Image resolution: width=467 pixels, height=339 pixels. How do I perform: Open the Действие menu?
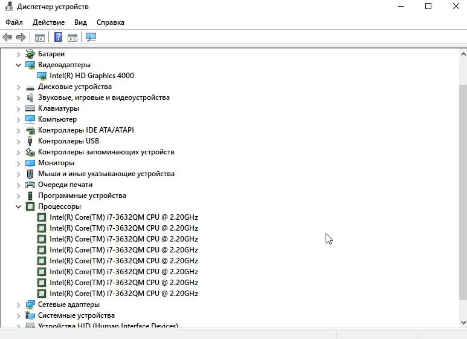click(48, 22)
